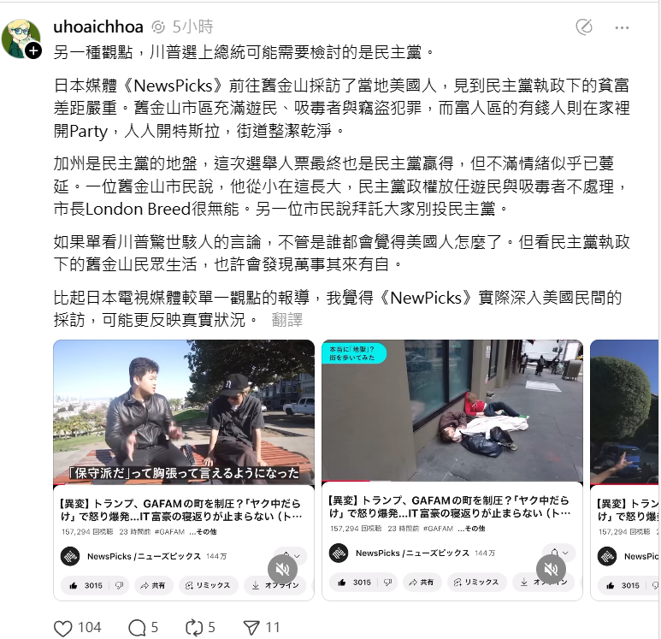Unmute the first video via speaker toggle
661x639 pixels.
(x=282, y=569)
